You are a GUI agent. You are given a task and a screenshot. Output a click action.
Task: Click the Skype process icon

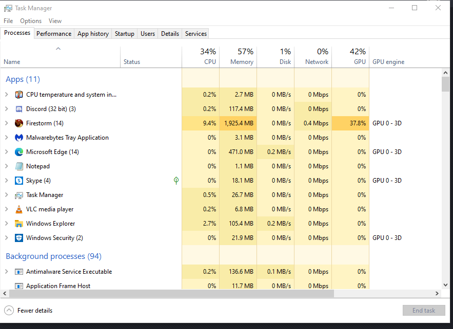[19, 181]
